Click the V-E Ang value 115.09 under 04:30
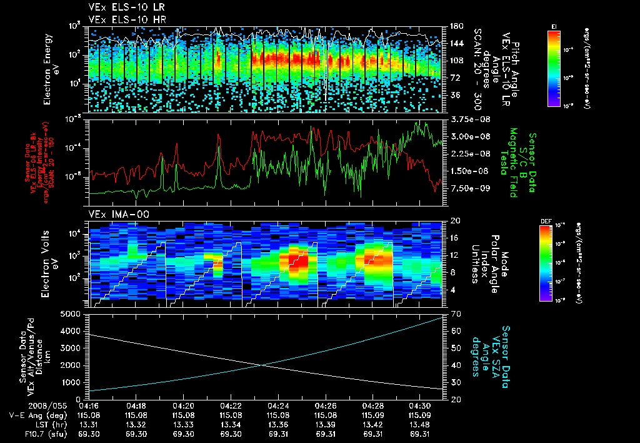Image resolution: width=640 pixels, height=443 pixels. (421, 415)
